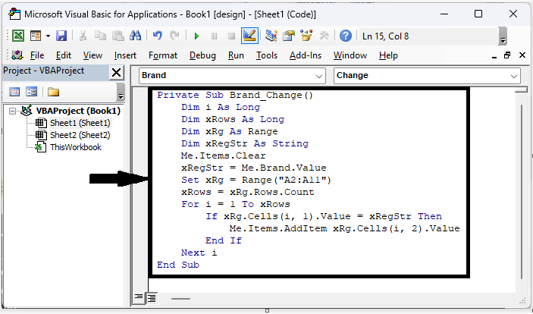Select VBAProject (Book1) in the tree
Screen dimensions: 533x314
tap(78, 111)
